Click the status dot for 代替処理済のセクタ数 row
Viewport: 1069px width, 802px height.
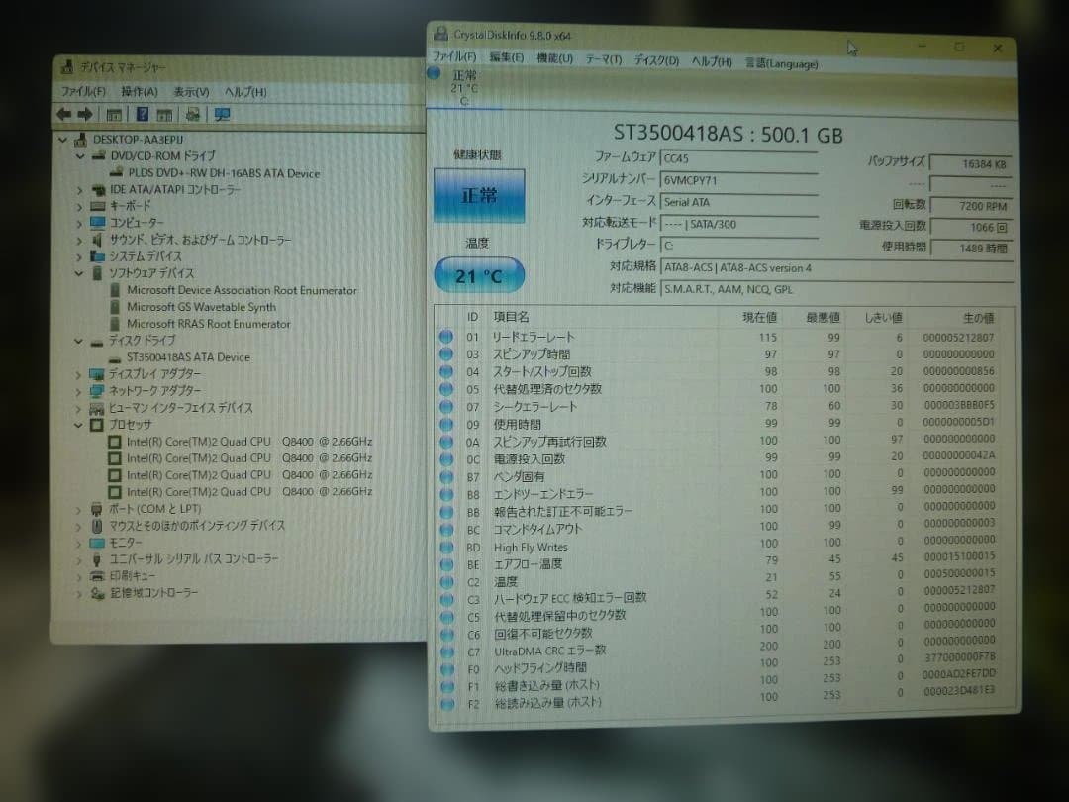[446, 389]
